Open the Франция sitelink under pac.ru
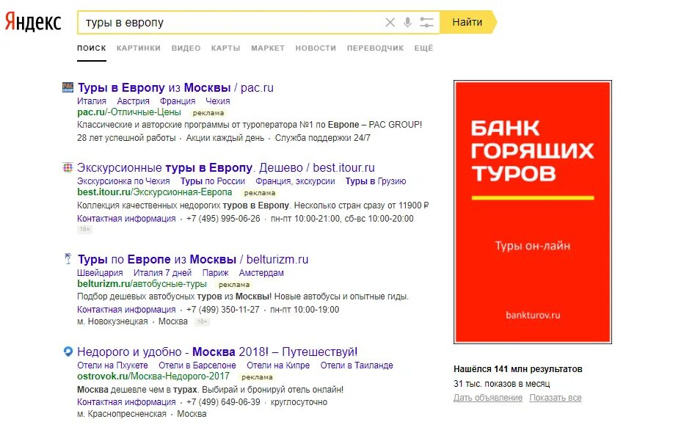 tap(178, 101)
